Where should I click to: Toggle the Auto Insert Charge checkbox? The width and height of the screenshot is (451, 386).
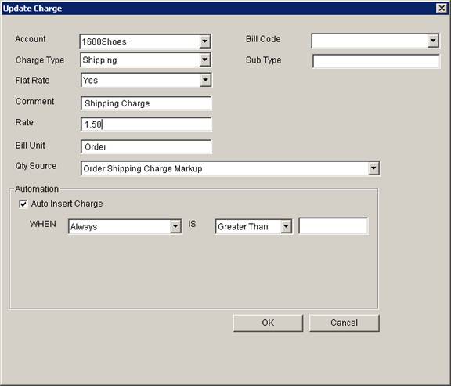pos(23,204)
